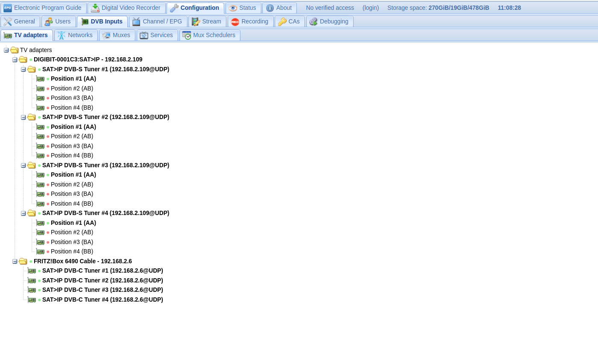The height and width of the screenshot is (352, 598).
Task: Select Position #4 (BB) under Tuner #1
Action: tap(72, 108)
